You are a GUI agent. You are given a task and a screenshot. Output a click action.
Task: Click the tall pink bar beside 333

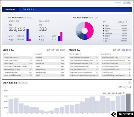61,37
